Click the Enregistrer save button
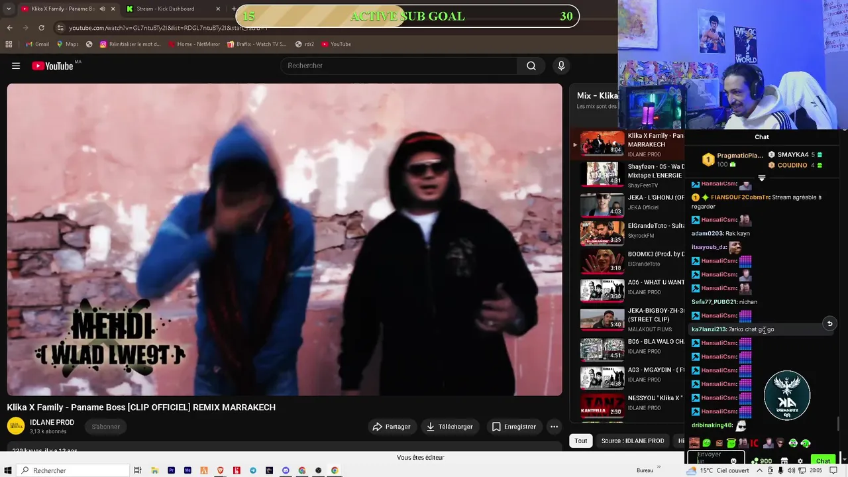This screenshot has width=848, height=477. click(513, 427)
